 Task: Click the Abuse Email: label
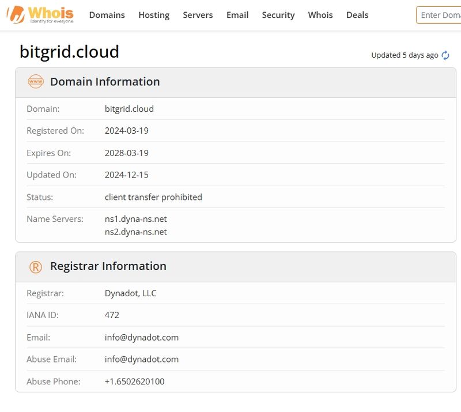click(x=51, y=359)
